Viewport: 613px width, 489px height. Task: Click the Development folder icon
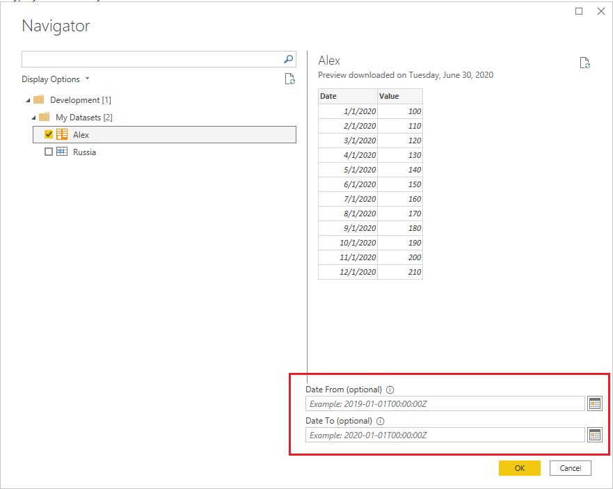[39, 99]
